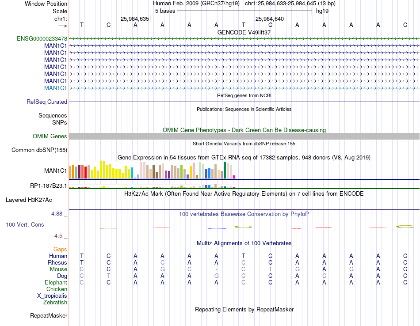Select the Layered H3K27Ac track label
Image resolution: width=420 pixels, height=326 pixels.
[29, 200]
